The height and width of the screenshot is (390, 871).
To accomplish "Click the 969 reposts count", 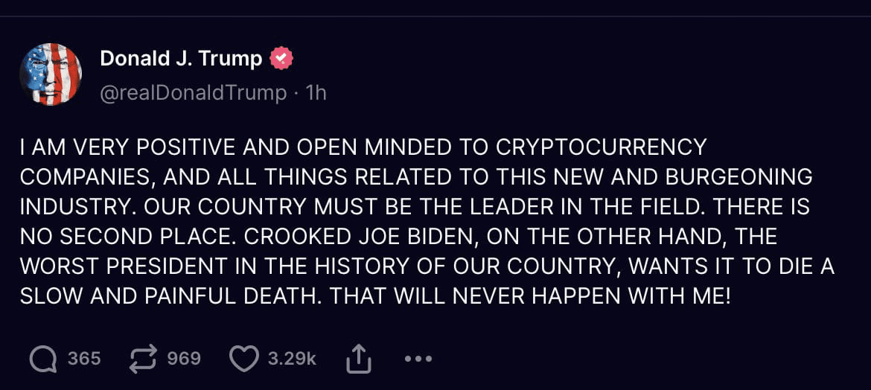I will click(x=184, y=359).
